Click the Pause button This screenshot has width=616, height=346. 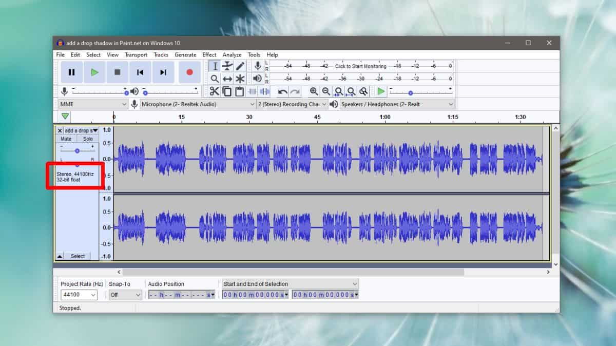click(71, 72)
